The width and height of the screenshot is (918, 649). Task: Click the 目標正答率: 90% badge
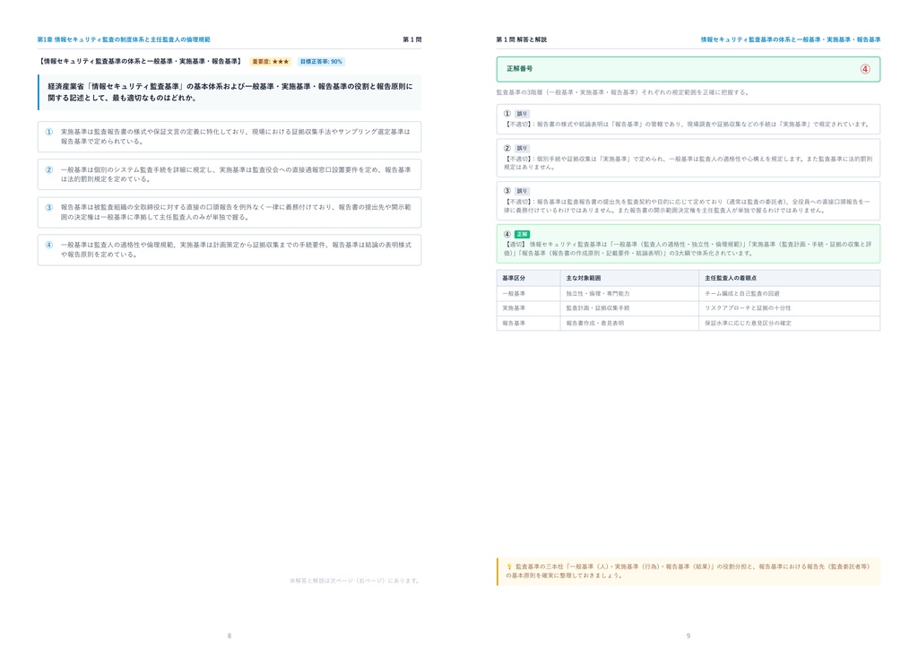[321, 62]
